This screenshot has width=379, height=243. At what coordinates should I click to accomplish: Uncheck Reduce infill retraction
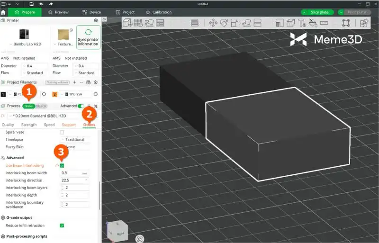[62, 225]
